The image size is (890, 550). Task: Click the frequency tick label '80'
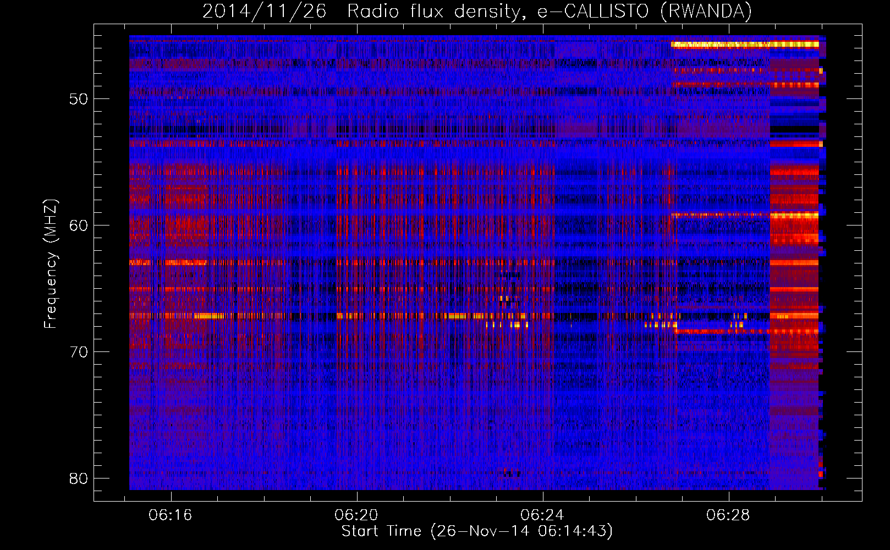(x=79, y=479)
